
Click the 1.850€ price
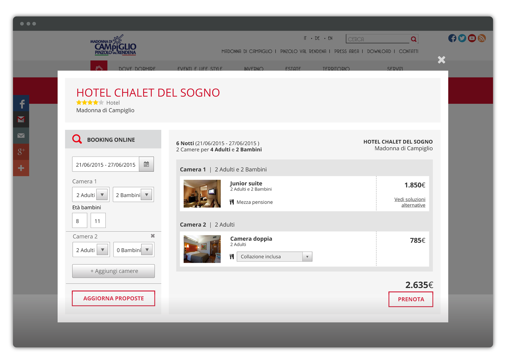[415, 185]
